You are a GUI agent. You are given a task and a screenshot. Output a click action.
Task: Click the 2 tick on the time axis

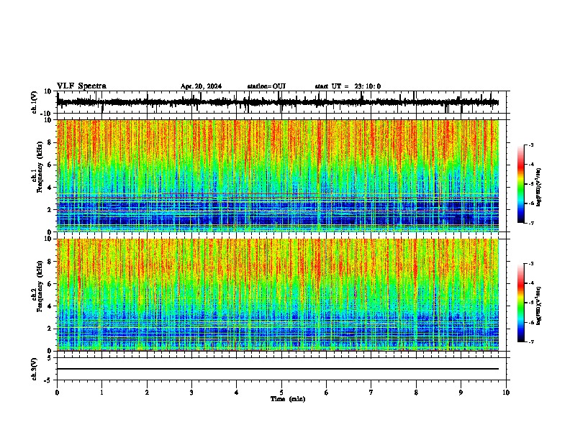[x=147, y=393]
